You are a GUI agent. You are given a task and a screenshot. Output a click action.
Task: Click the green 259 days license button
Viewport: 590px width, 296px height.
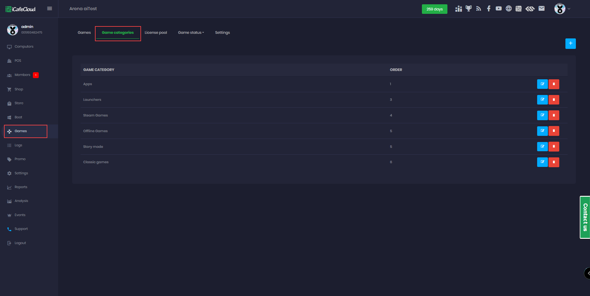tap(435, 9)
